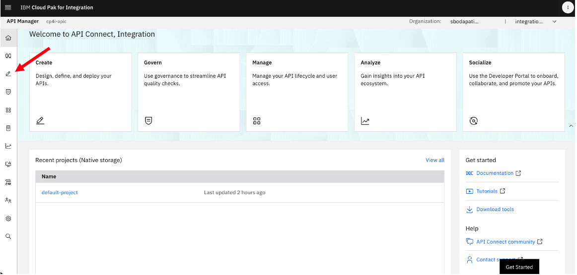
Task: Expand the integration catalog dropdown chevron
Action: [x=555, y=22]
